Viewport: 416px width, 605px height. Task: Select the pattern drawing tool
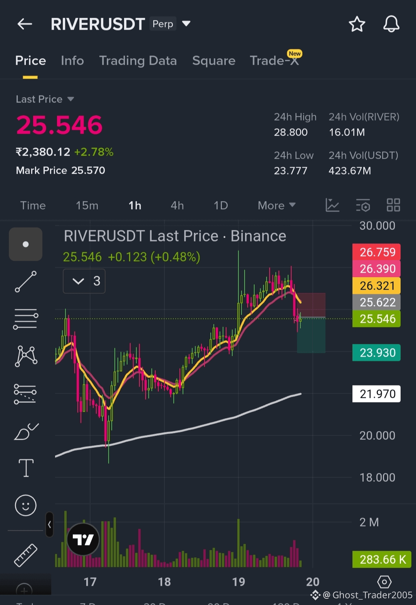click(26, 356)
